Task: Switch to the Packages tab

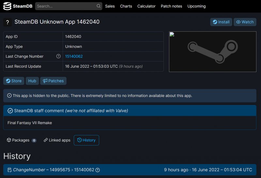Action: [x=22, y=140]
